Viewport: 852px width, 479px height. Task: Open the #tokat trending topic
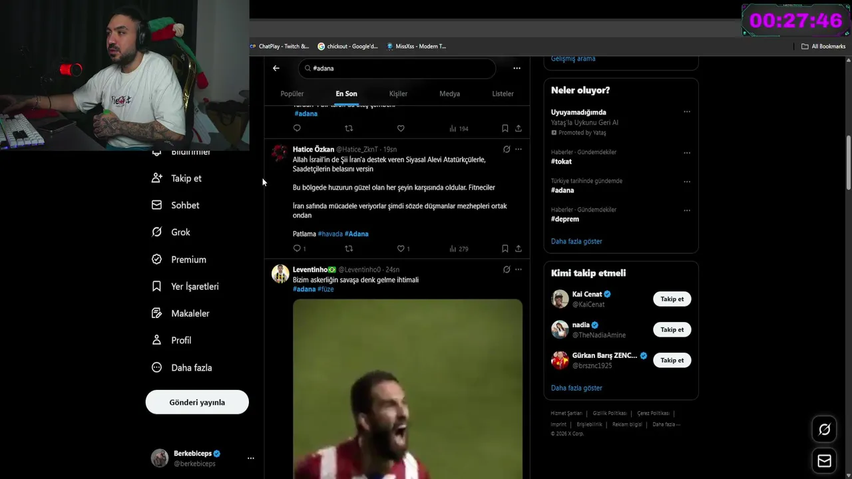click(x=561, y=162)
